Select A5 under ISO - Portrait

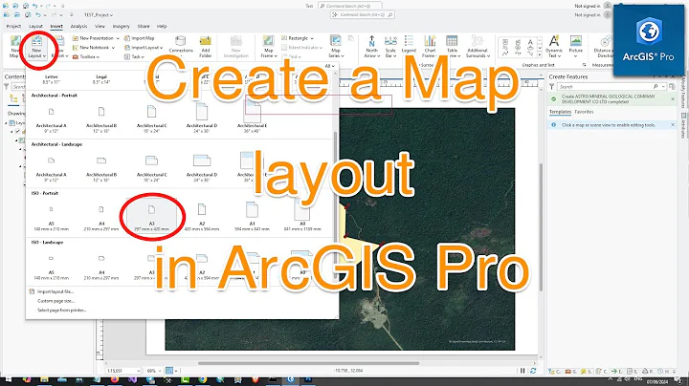pyautogui.click(x=52, y=217)
